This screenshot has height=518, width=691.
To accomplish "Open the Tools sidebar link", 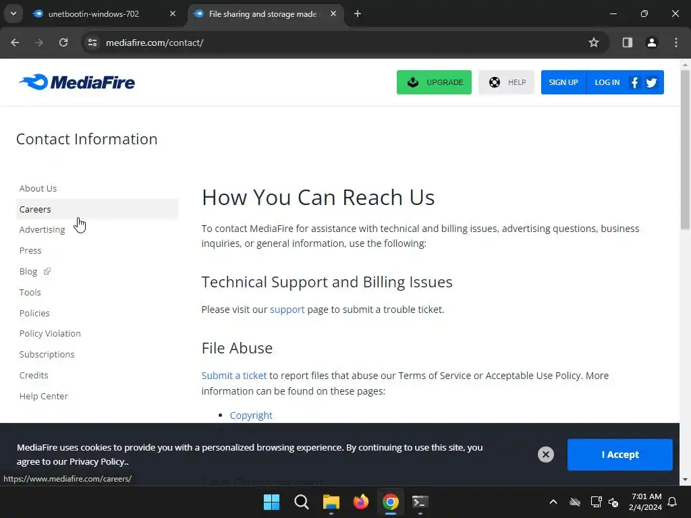I will (30, 292).
